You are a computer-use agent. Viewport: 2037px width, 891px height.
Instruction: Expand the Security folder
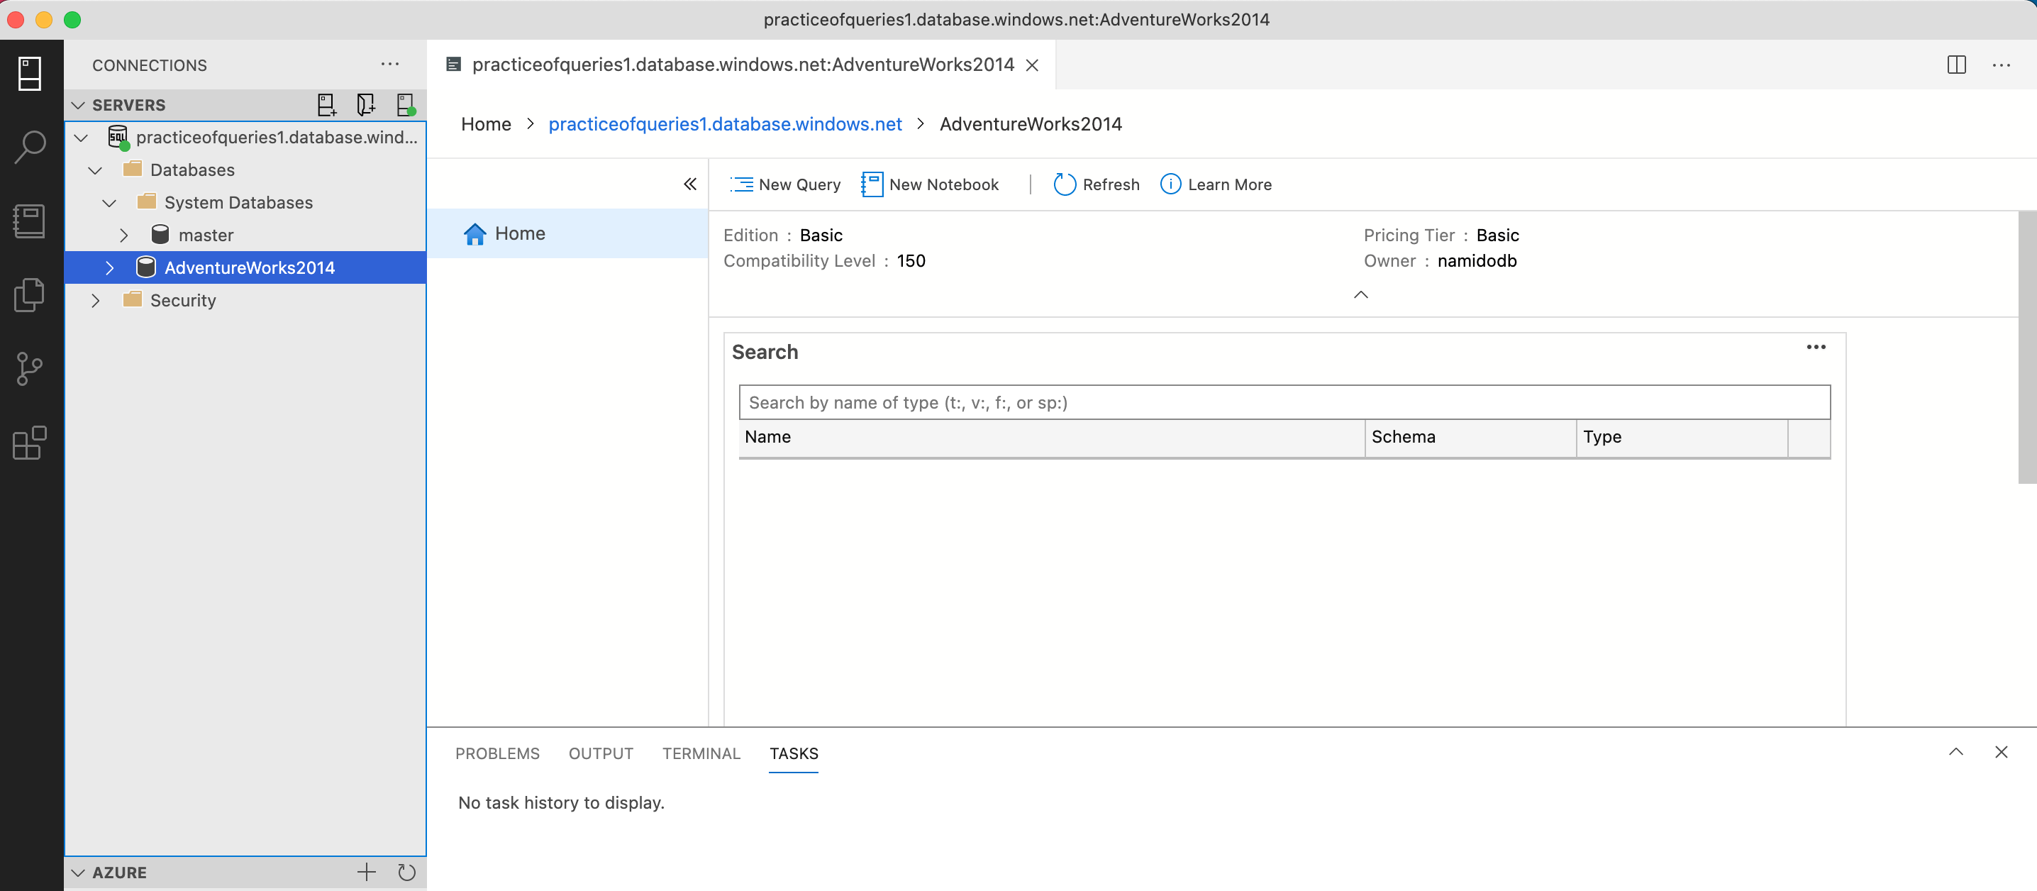pyautogui.click(x=96, y=300)
